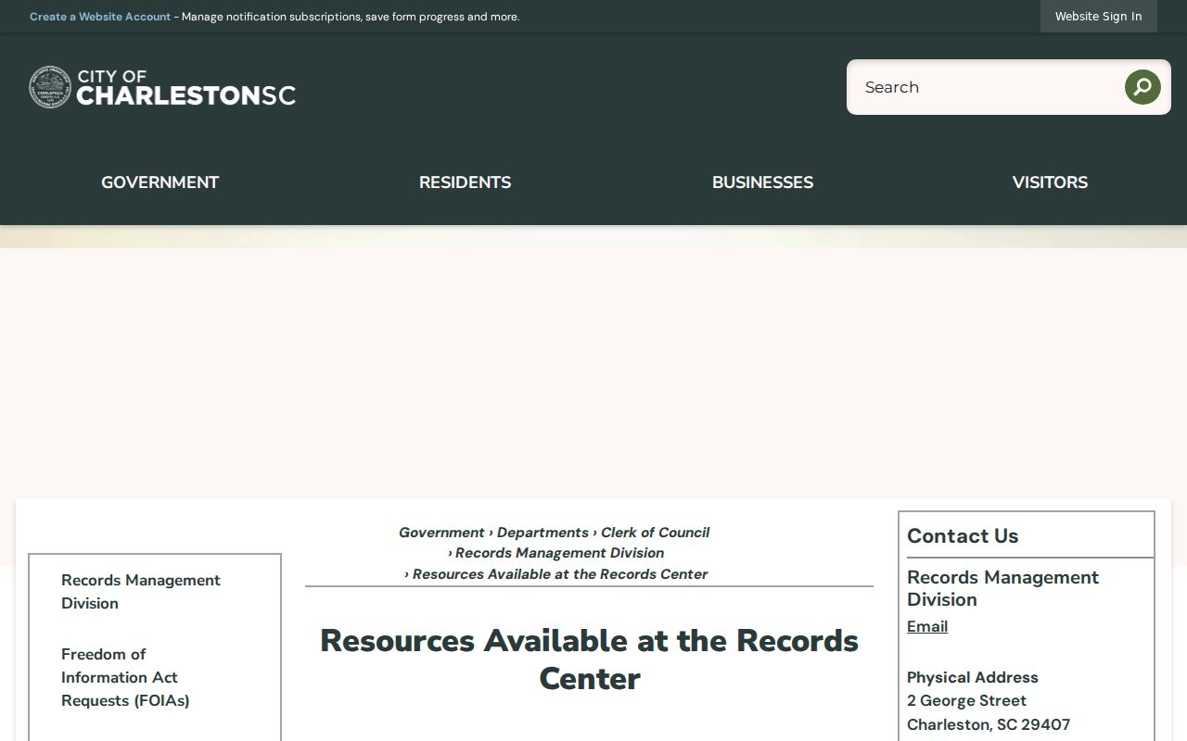Viewport: 1187px width, 741px height.
Task: Open the Residents menu
Action: pyautogui.click(x=465, y=182)
